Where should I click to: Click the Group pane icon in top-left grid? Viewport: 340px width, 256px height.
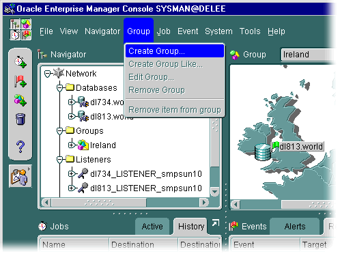pyautogui.click(x=26, y=24)
